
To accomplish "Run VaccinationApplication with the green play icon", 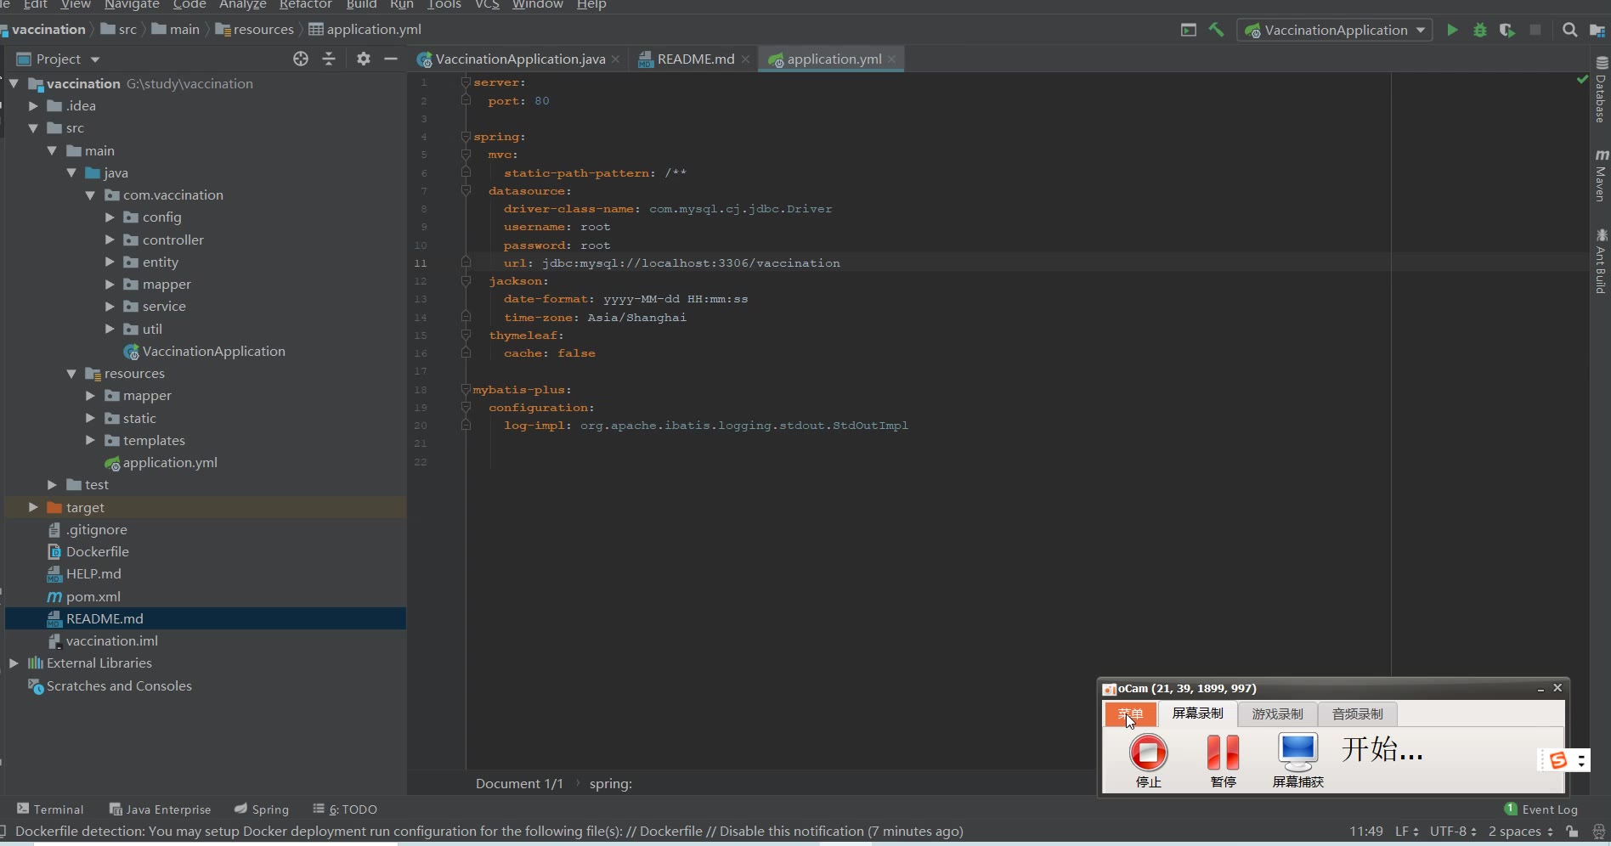I will pyautogui.click(x=1452, y=31).
